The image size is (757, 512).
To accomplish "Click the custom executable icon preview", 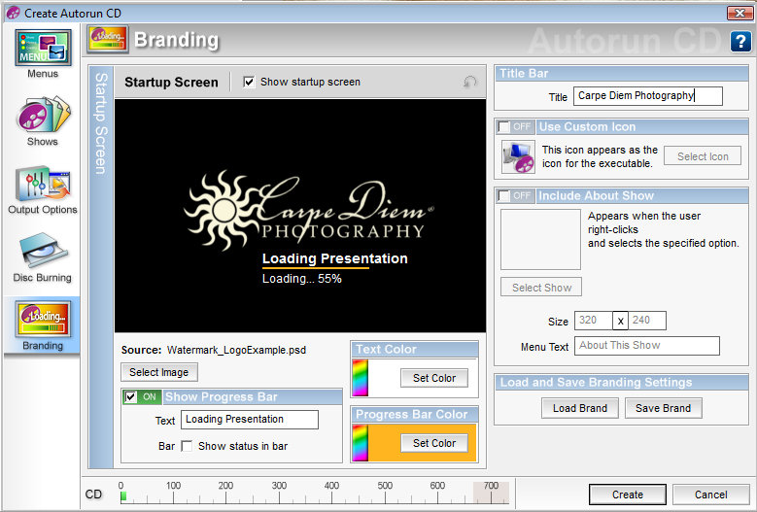I will (x=518, y=156).
